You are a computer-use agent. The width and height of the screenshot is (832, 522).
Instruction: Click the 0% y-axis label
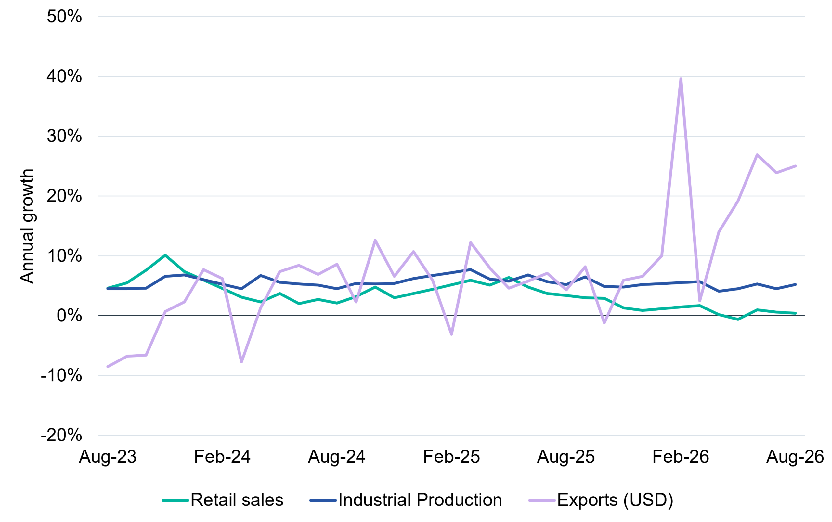pyautogui.click(x=70, y=316)
